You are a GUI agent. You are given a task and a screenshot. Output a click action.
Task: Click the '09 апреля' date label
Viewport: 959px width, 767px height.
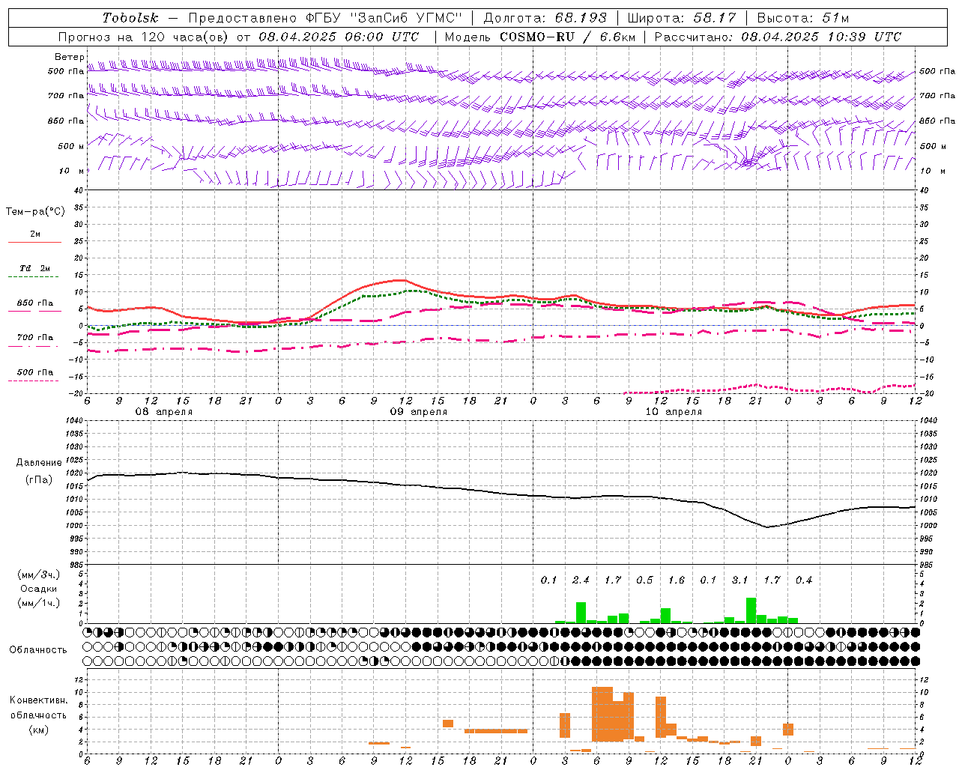419,412
